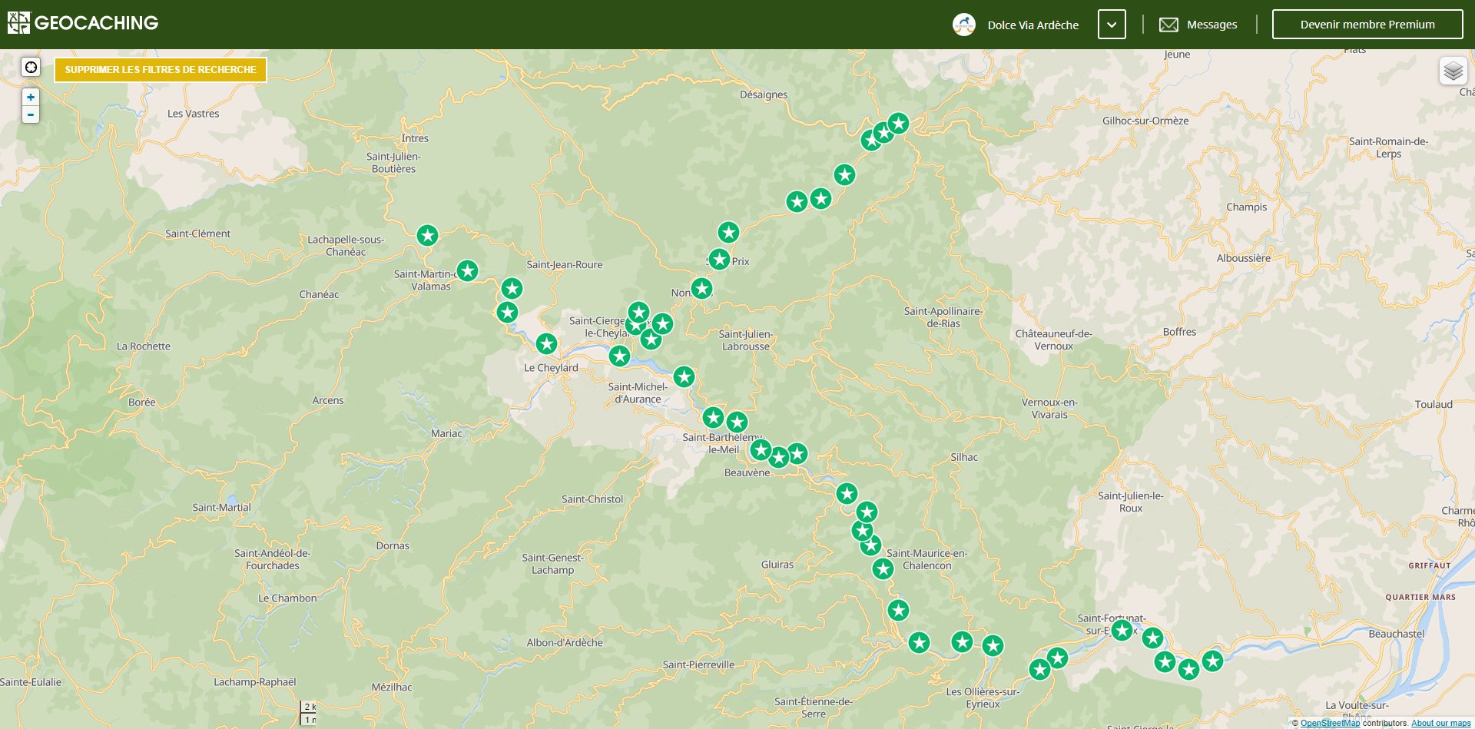Open the About our maps link
Image resolution: width=1475 pixels, height=729 pixels.
click(1441, 723)
